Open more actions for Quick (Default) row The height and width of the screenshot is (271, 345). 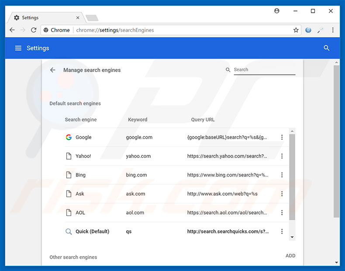click(x=282, y=231)
